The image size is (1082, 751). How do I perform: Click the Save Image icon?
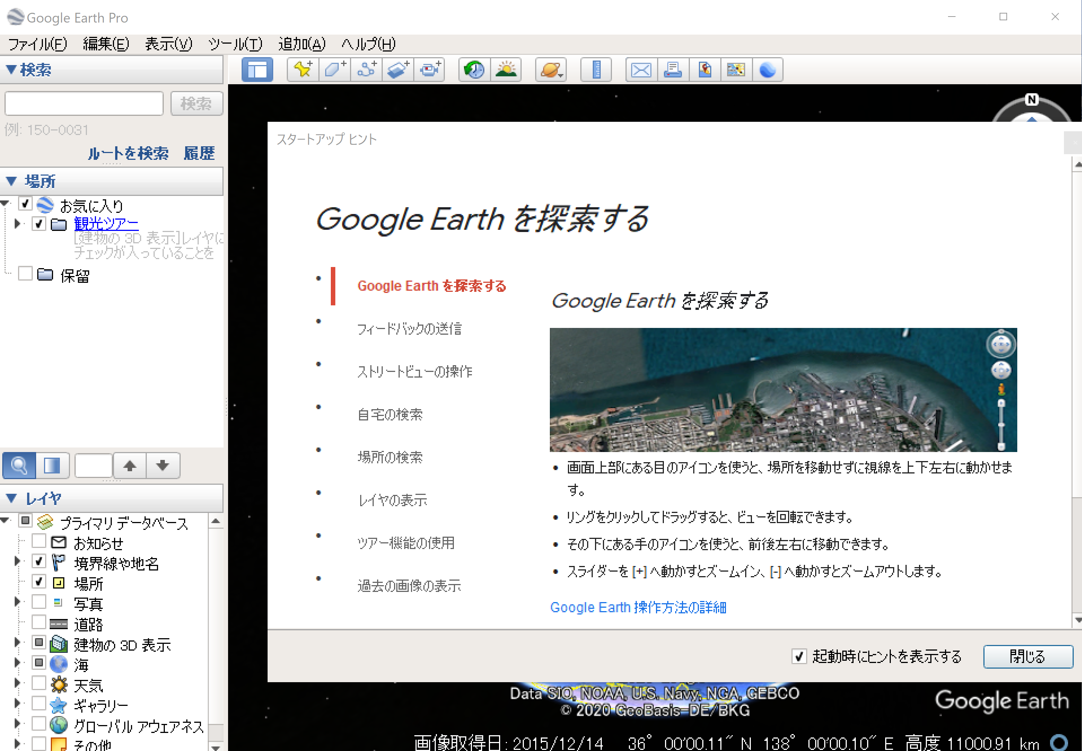705,70
